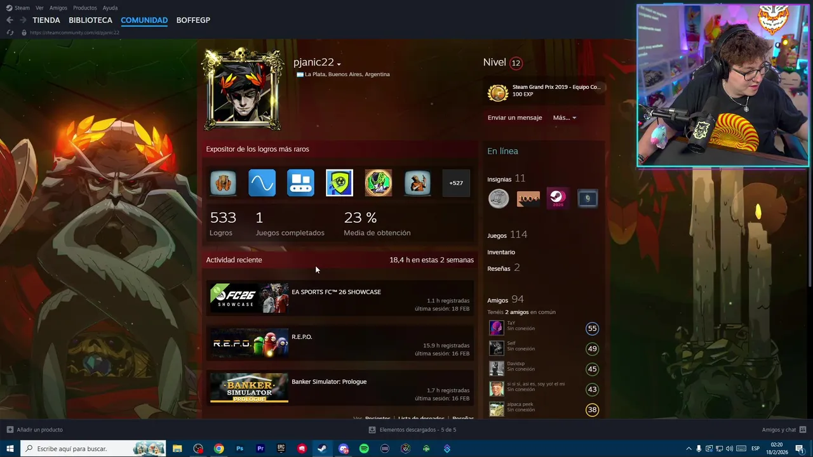
Task: Open the Windows Start menu
Action: pos(10,449)
